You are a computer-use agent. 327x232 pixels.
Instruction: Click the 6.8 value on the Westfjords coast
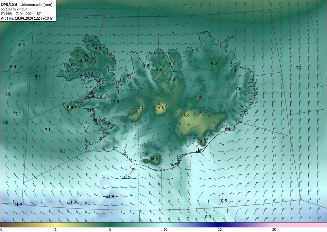coord(70,65)
